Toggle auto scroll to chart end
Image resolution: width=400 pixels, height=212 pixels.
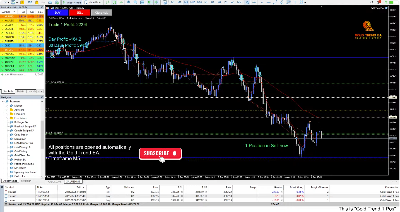pyautogui.click(x=150, y=2)
